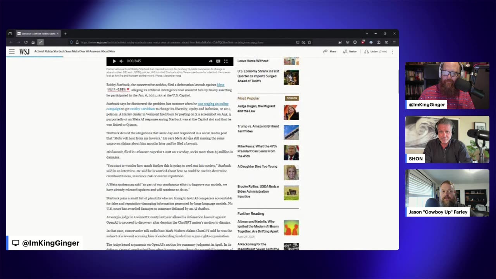Expand the list all tabs chevron
This screenshot has width=496, height=279.
[367, 34]
